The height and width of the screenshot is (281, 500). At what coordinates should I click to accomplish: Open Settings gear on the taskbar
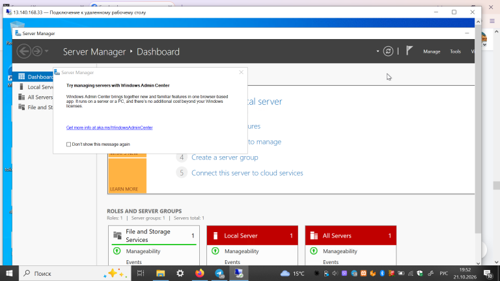(x=180, y=273)
